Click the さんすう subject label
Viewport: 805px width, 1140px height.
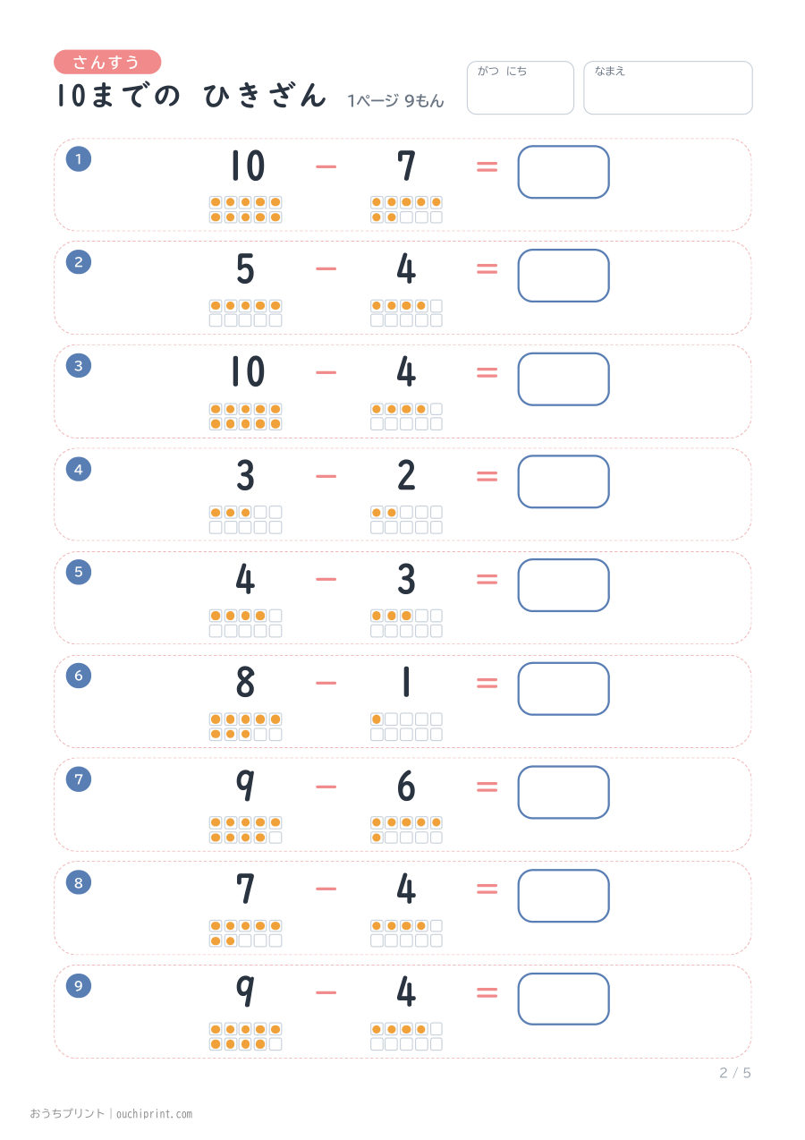point(107,62)
